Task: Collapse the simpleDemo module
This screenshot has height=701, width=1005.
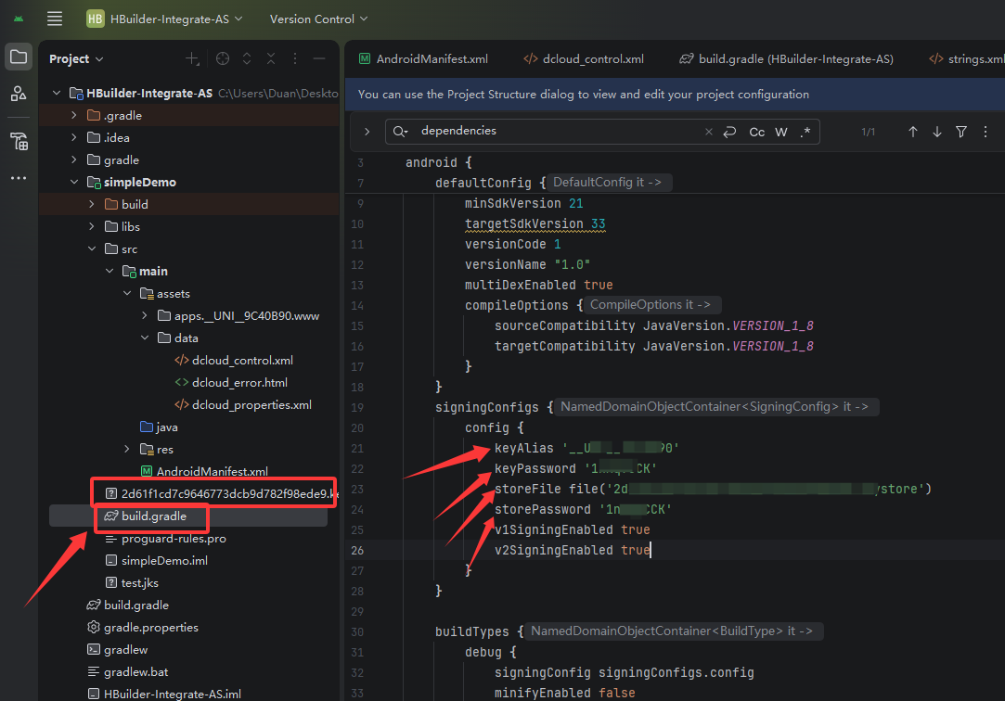Action: coord(74,182)
